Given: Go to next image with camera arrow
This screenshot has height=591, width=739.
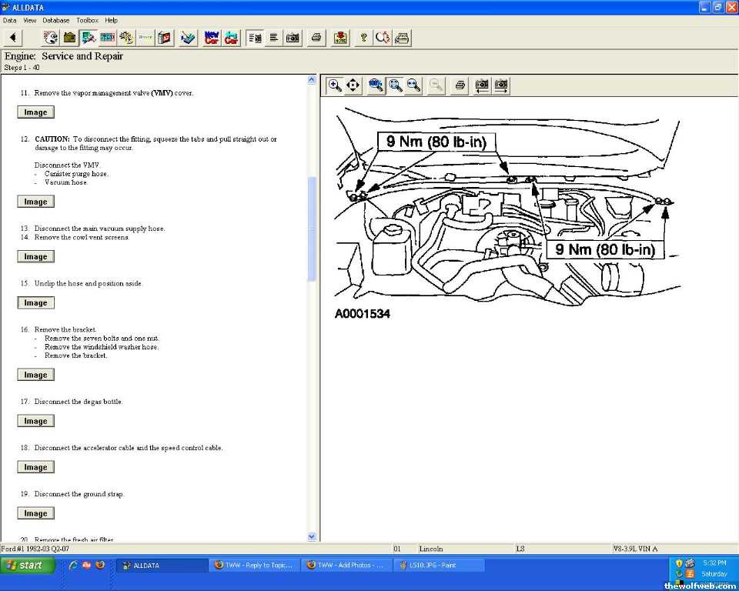Looking at the screenshot, I should [x=501, y=85].
